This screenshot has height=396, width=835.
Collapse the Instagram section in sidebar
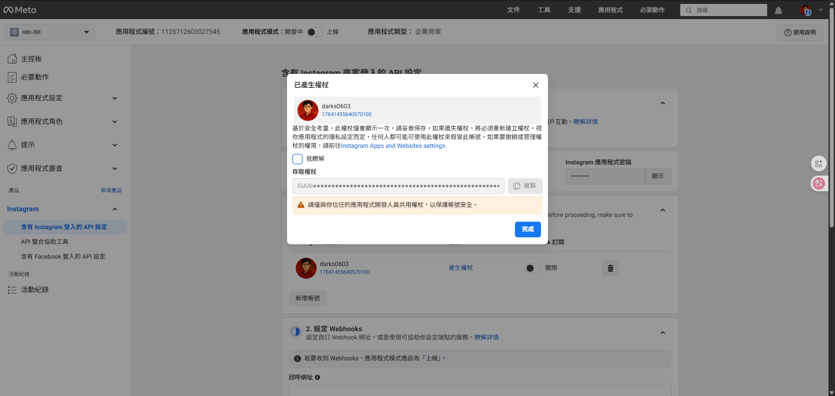tap(114, 209)
